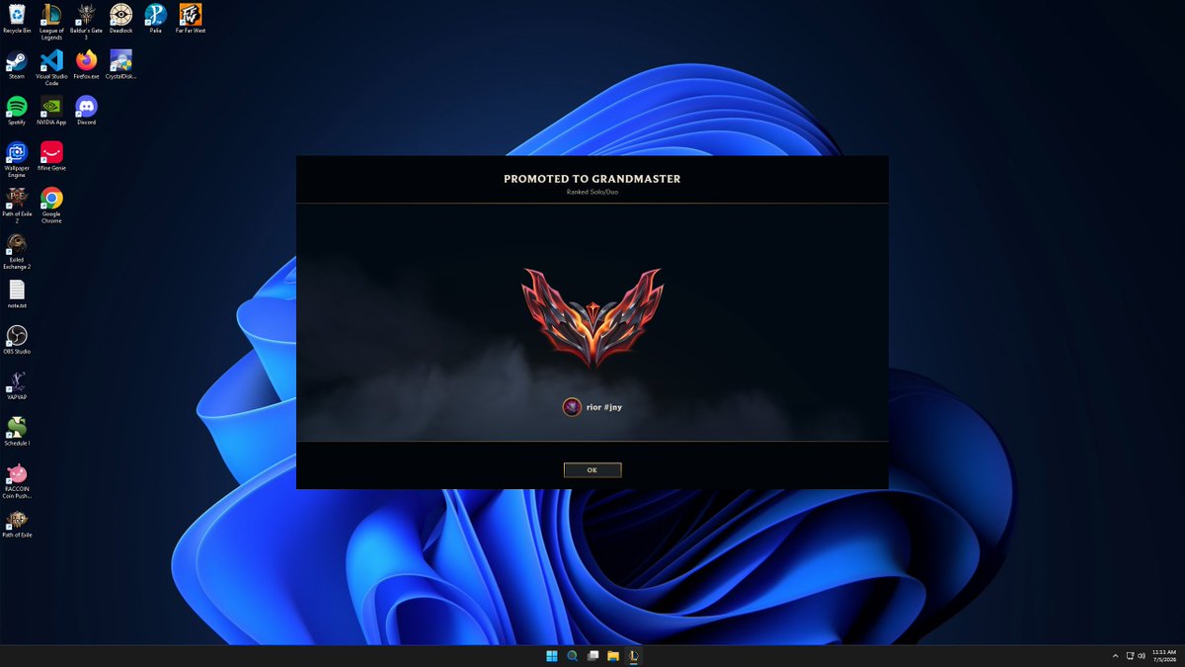Open the network status tray icon
1185x667 pixels.
(1130, 656)
